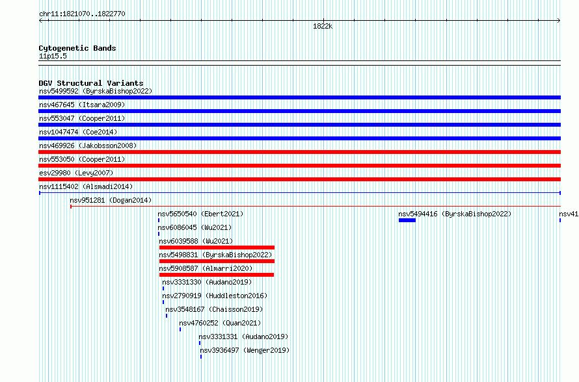Open the nsv5650540 (Ebert2021) label

(200, 214)
